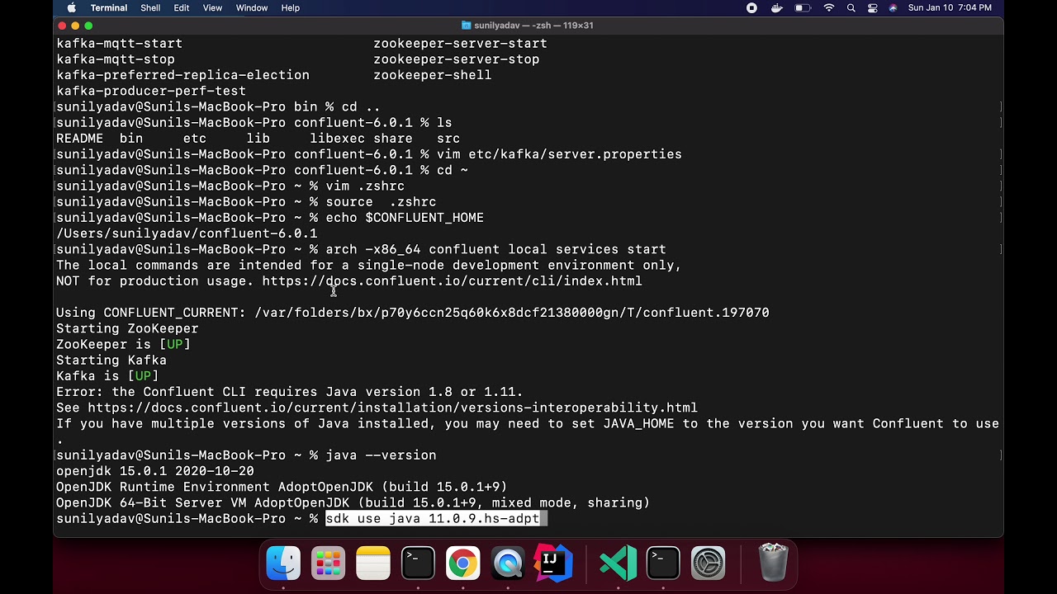This screenshot has height=594, width=1057.
Task: Open the Terminal icon beside System Preferences
Action: point(663,563)
